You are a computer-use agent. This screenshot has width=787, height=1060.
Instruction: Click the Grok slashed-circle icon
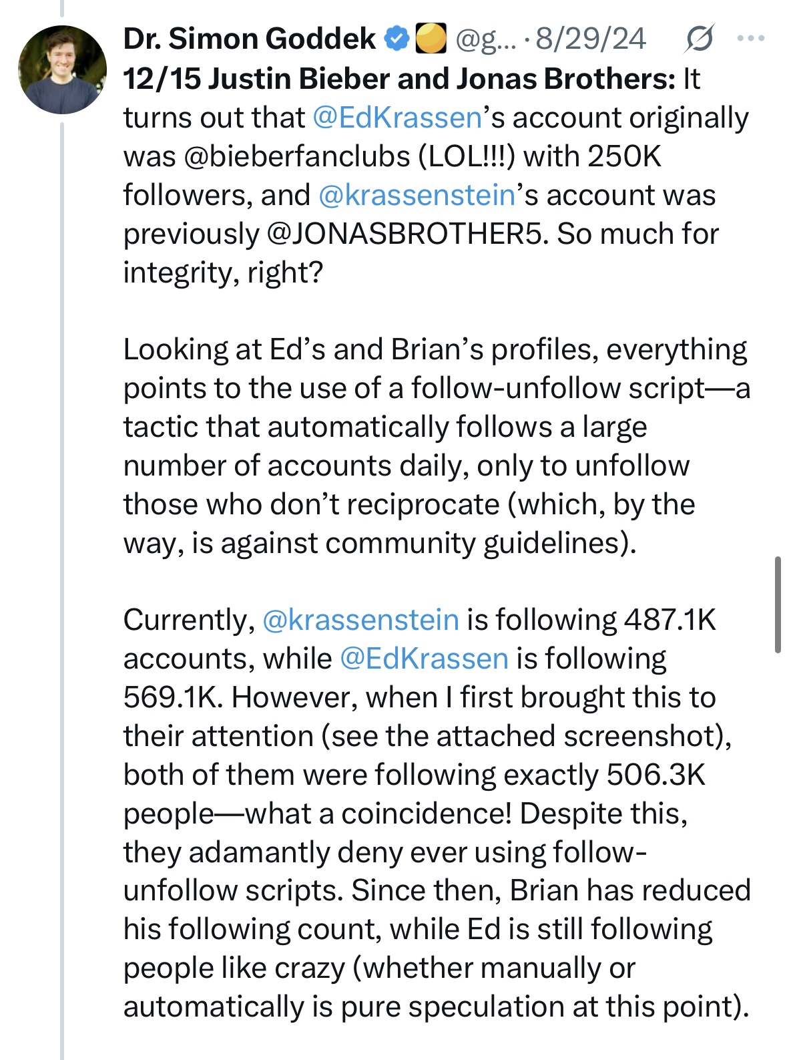pyautogui.click(x=699, y=39)
